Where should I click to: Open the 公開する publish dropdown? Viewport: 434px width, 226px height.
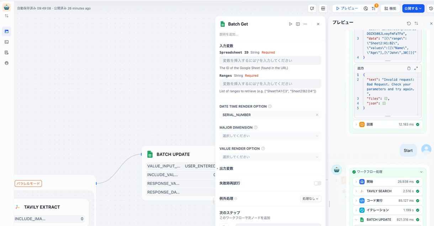click(413, 8)
